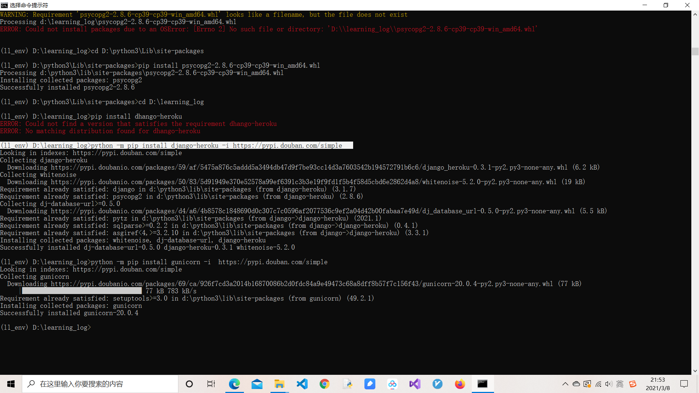The image size is (699, 393).
Task: Open Task View from the taskbar
Action: point(211,384)
